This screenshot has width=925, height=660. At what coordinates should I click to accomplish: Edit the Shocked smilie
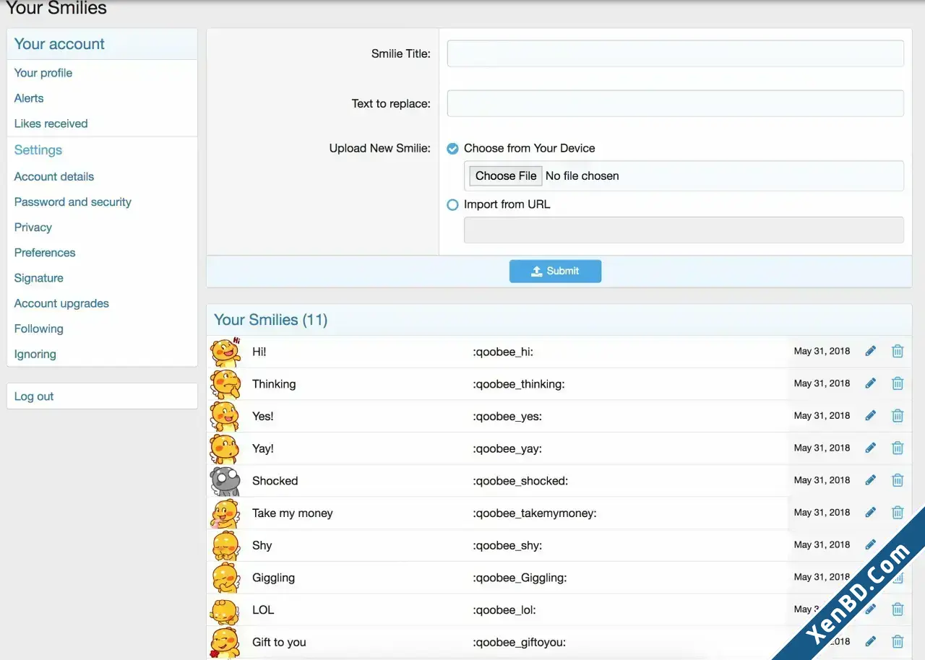pos(870,480)
